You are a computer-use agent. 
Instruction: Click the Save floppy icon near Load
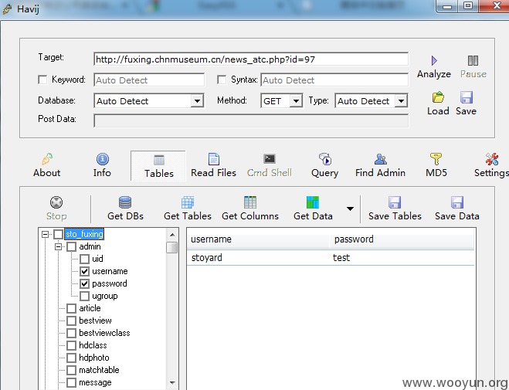point(467,97)
